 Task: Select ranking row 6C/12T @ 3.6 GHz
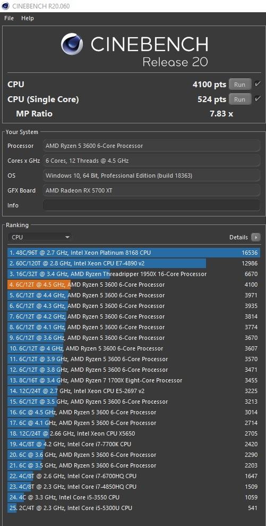(134, 338)
